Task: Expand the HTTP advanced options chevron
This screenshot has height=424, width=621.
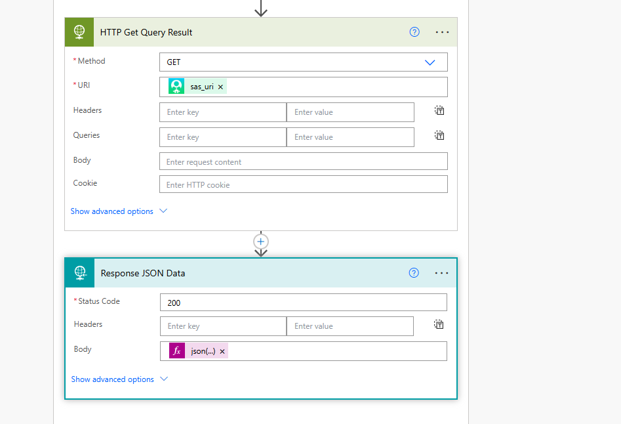Action: click(163, 211)
